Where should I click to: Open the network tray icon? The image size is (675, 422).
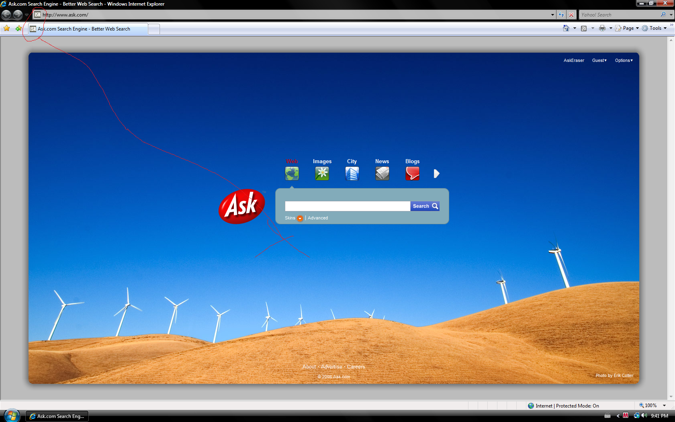[637, 416]
